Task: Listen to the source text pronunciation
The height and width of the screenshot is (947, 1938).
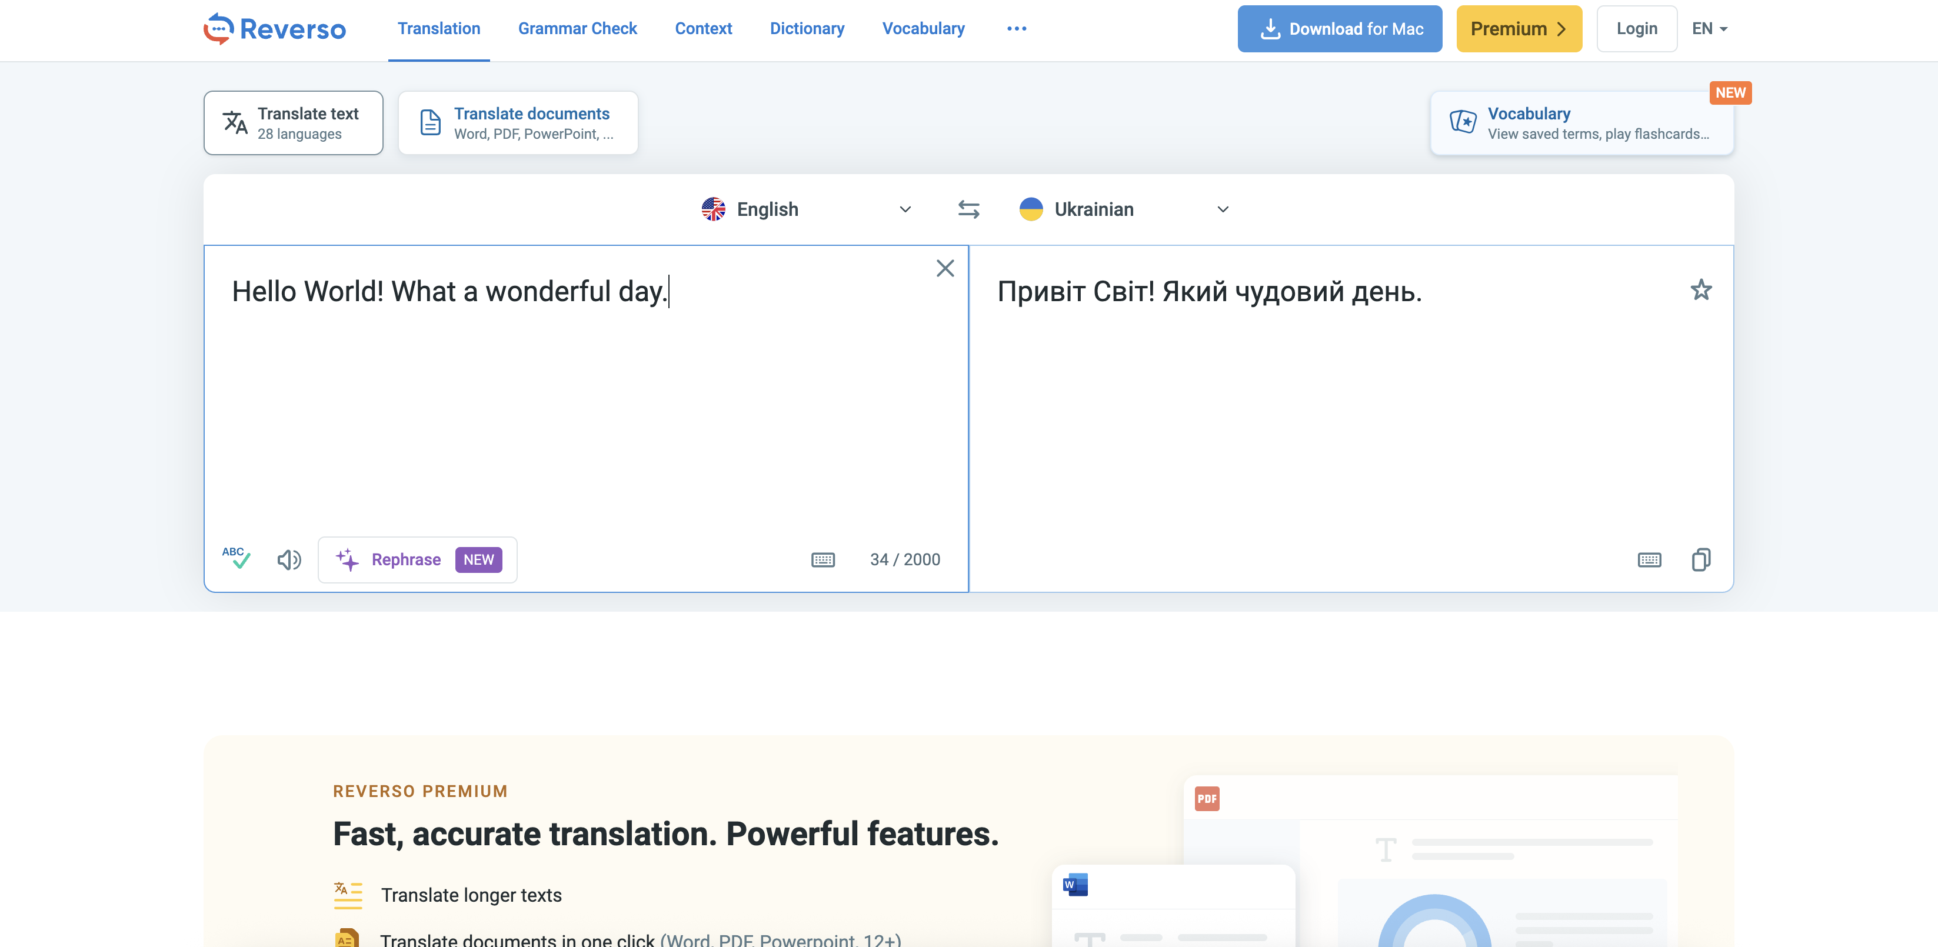Action: 289,559
